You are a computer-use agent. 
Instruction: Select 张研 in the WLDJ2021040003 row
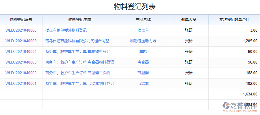click(189, 62)
